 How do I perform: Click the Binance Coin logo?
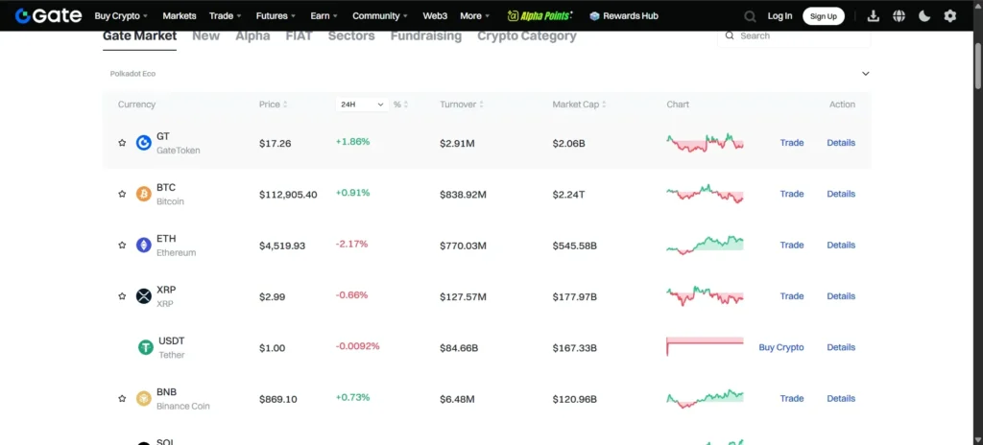click(x=144, y=399)
